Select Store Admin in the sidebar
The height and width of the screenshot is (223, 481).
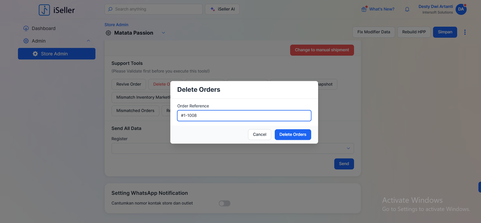coord(57,54)
